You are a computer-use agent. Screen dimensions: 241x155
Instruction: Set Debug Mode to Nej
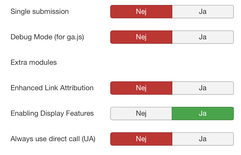pos(141,37)
